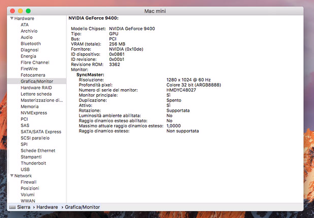The height and width of the screenshot is (218, 314).
Task: Select Fotocamera in the sidebar
Action: [33, 75]
